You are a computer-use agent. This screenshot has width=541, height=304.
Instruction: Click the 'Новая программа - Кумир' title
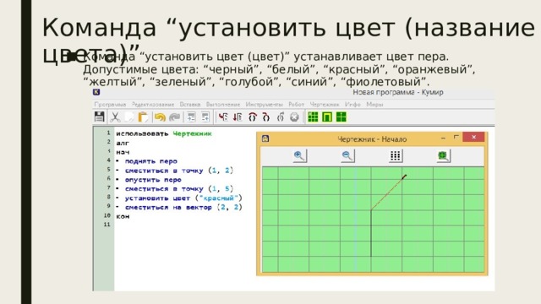[x=398, y=92]
